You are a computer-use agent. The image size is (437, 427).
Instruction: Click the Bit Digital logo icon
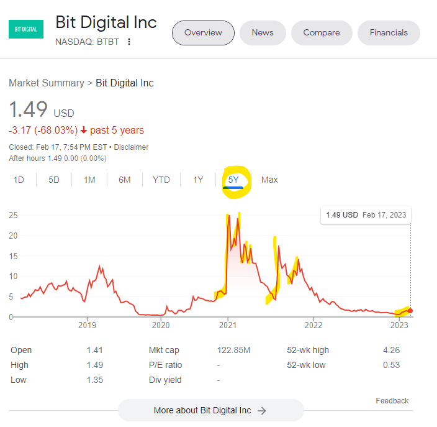tap(25, 29)
